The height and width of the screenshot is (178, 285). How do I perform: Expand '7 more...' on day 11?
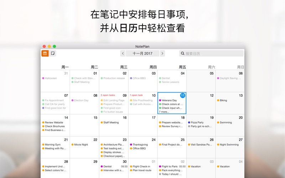pyautogui.click(x=164, y=112)
